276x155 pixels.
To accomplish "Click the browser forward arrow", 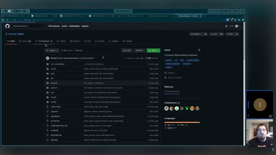I will 7,20.
